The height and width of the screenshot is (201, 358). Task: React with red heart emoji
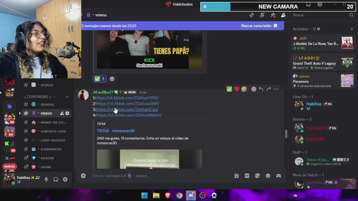point(237,89)
